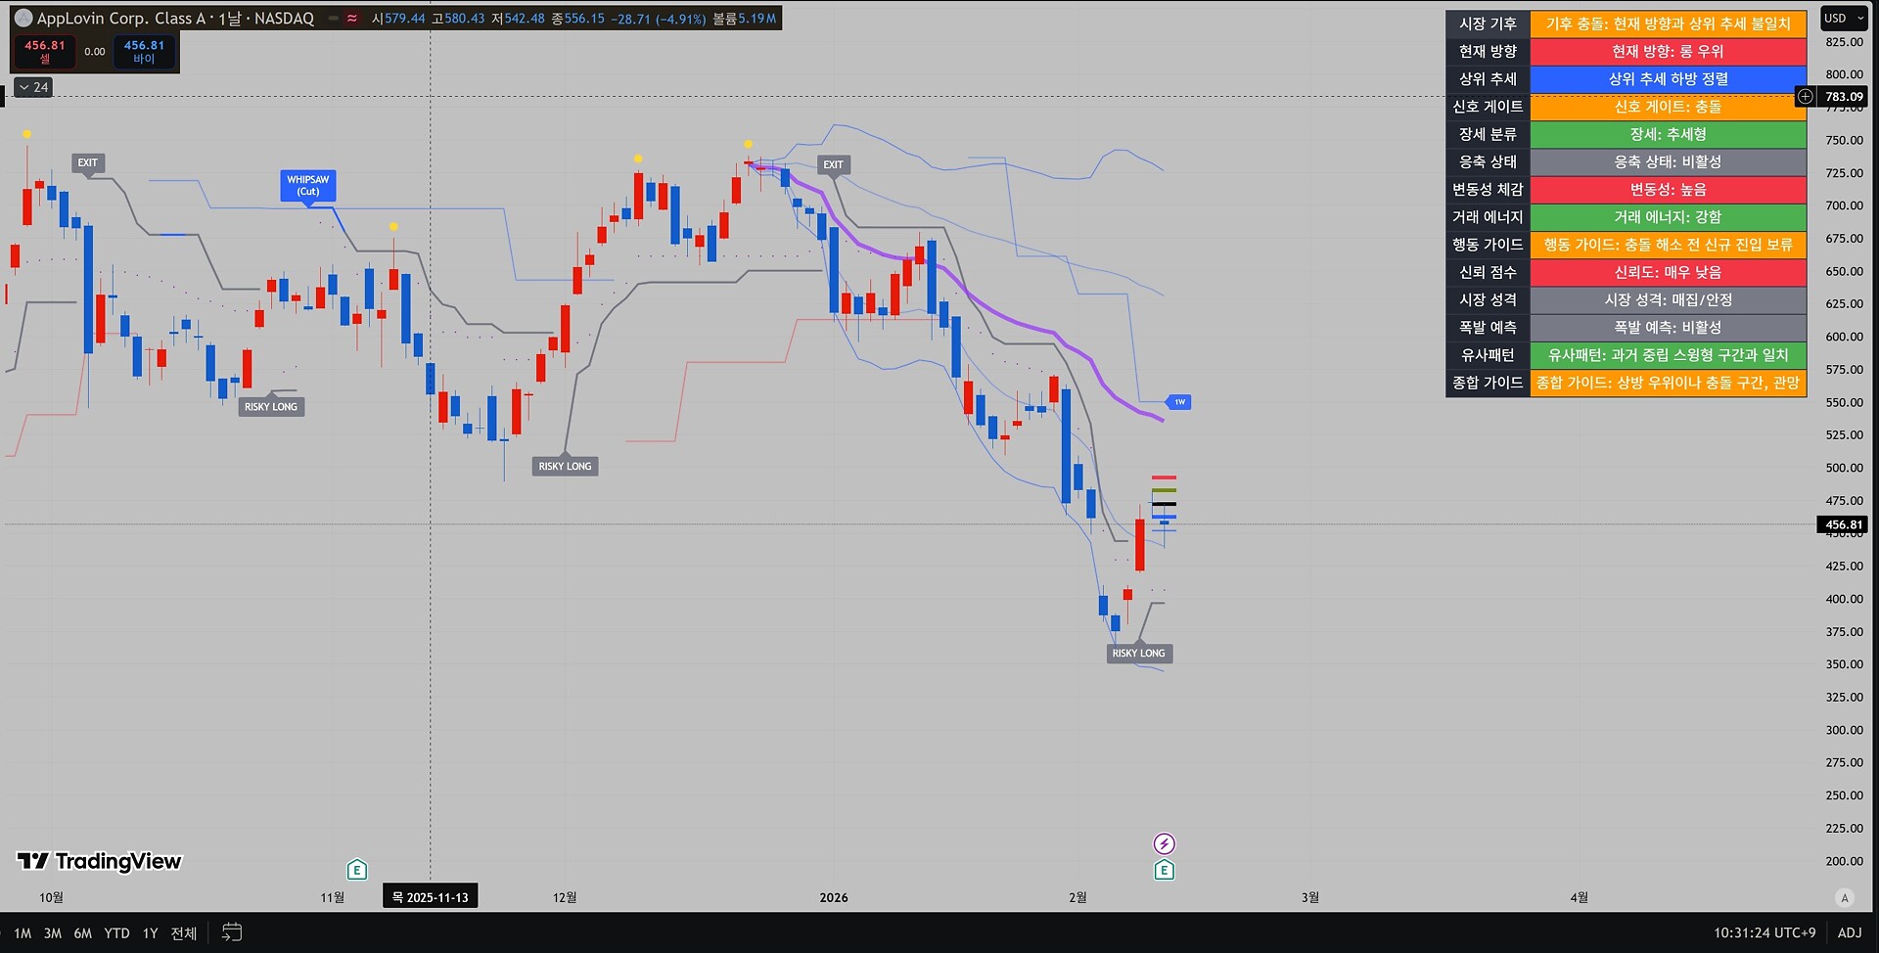Set time range to YTD
1879x953 pixels.
117,933
